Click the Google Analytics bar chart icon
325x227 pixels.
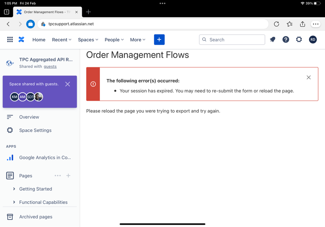pyautogui.click(x=10, y=157)
